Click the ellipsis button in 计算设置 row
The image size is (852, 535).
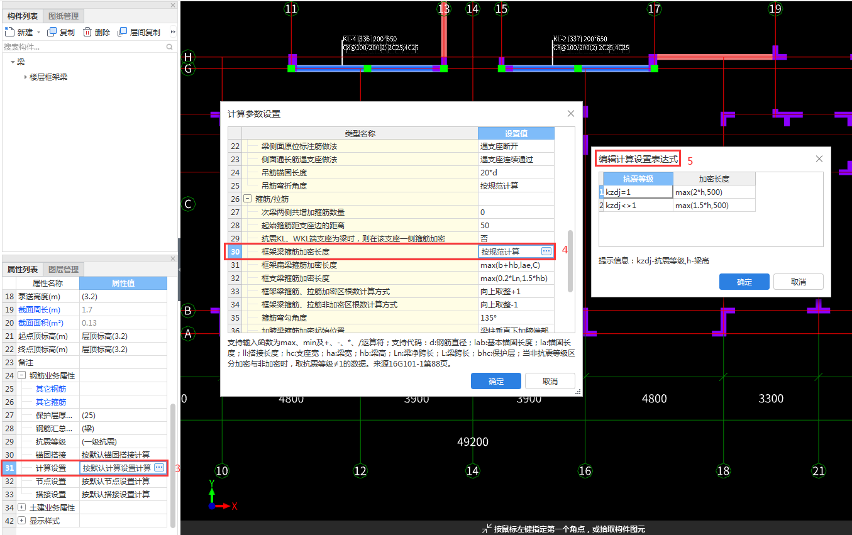(159, 468)
